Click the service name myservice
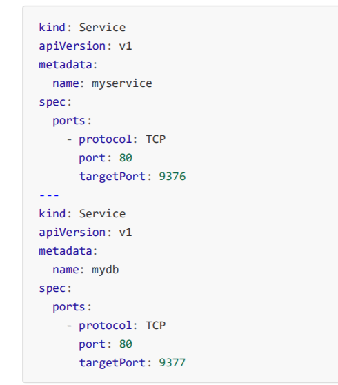338x385 pixels. click(x=122, y=83)
